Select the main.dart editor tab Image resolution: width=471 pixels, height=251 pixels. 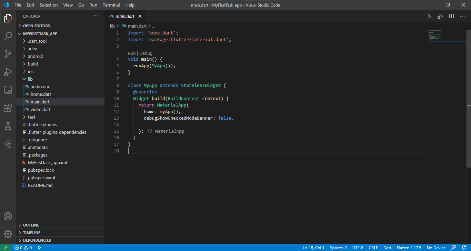(x=125, y=16)
